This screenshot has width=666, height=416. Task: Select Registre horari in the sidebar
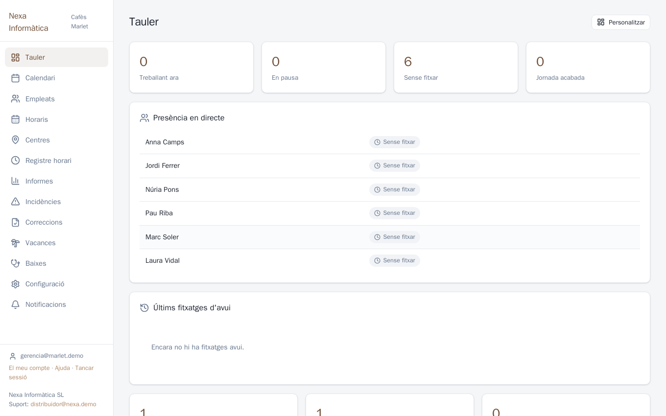[56, 161]
